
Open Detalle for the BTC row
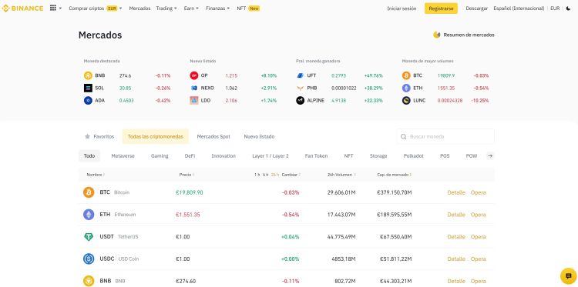click(x=456, y=192)
